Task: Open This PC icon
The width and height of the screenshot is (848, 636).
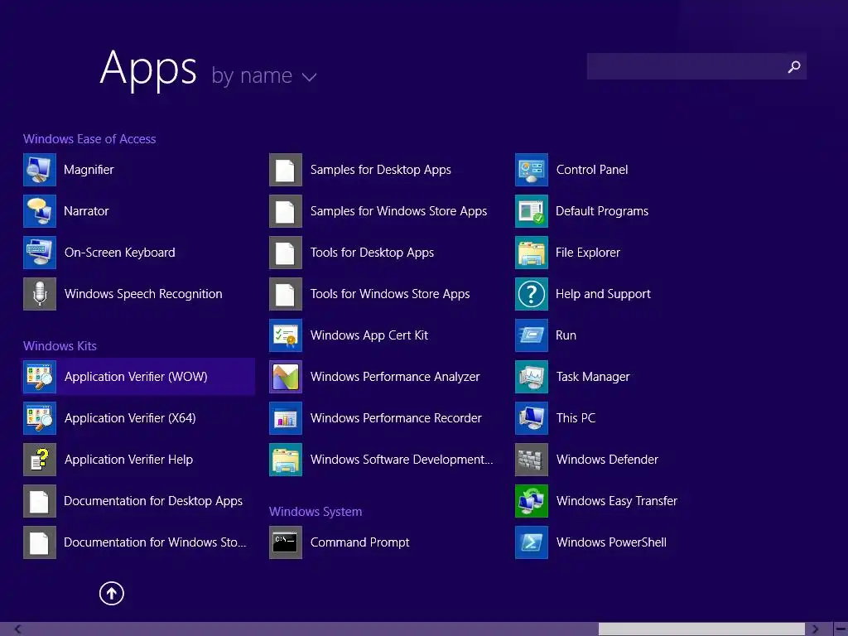Action: point(532,418)
